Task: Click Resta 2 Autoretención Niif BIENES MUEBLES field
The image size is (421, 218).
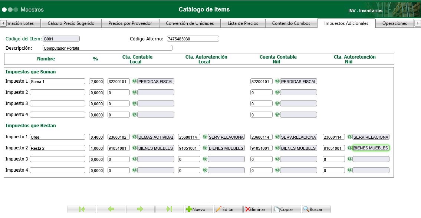Action: tap(371, 148)
